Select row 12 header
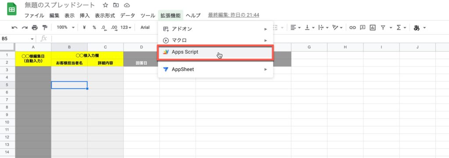This screenshot has width=449, height=158. point(7,137)
